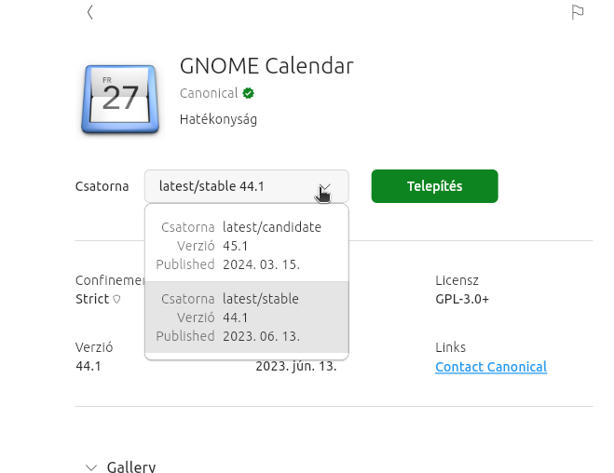Click the GNOME Calendar title text
The width and height of the screenshot is (614, 473).
[266, 66]
